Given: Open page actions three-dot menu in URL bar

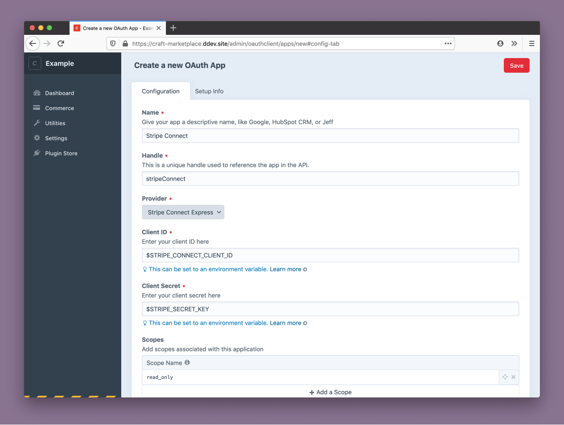Looking at the screenshot, I should (448, 43).
